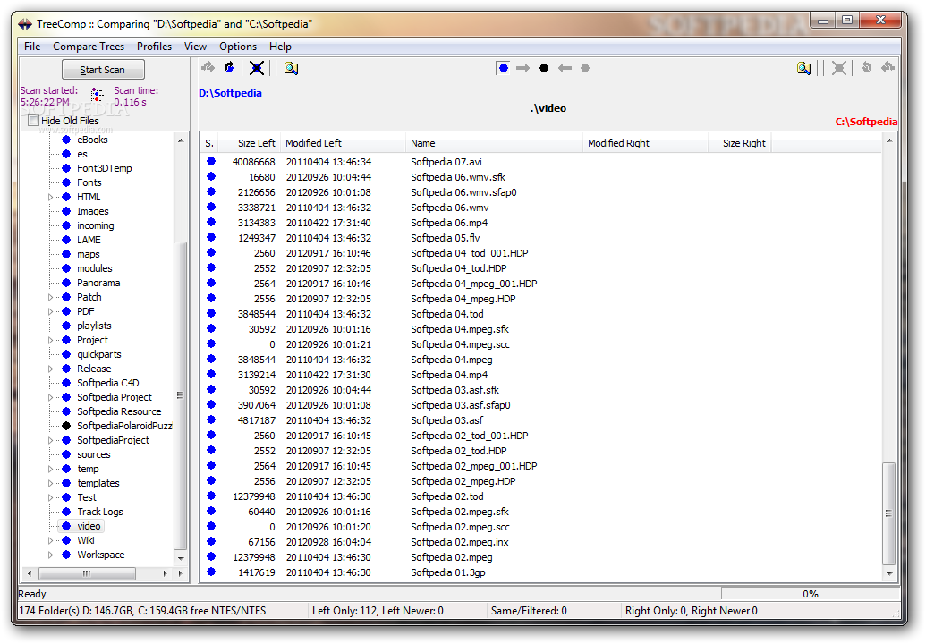This screenshot has width=926, height=644.
Task: Click the blue status dot of Softpedia 07.avi
Action: 211,161
